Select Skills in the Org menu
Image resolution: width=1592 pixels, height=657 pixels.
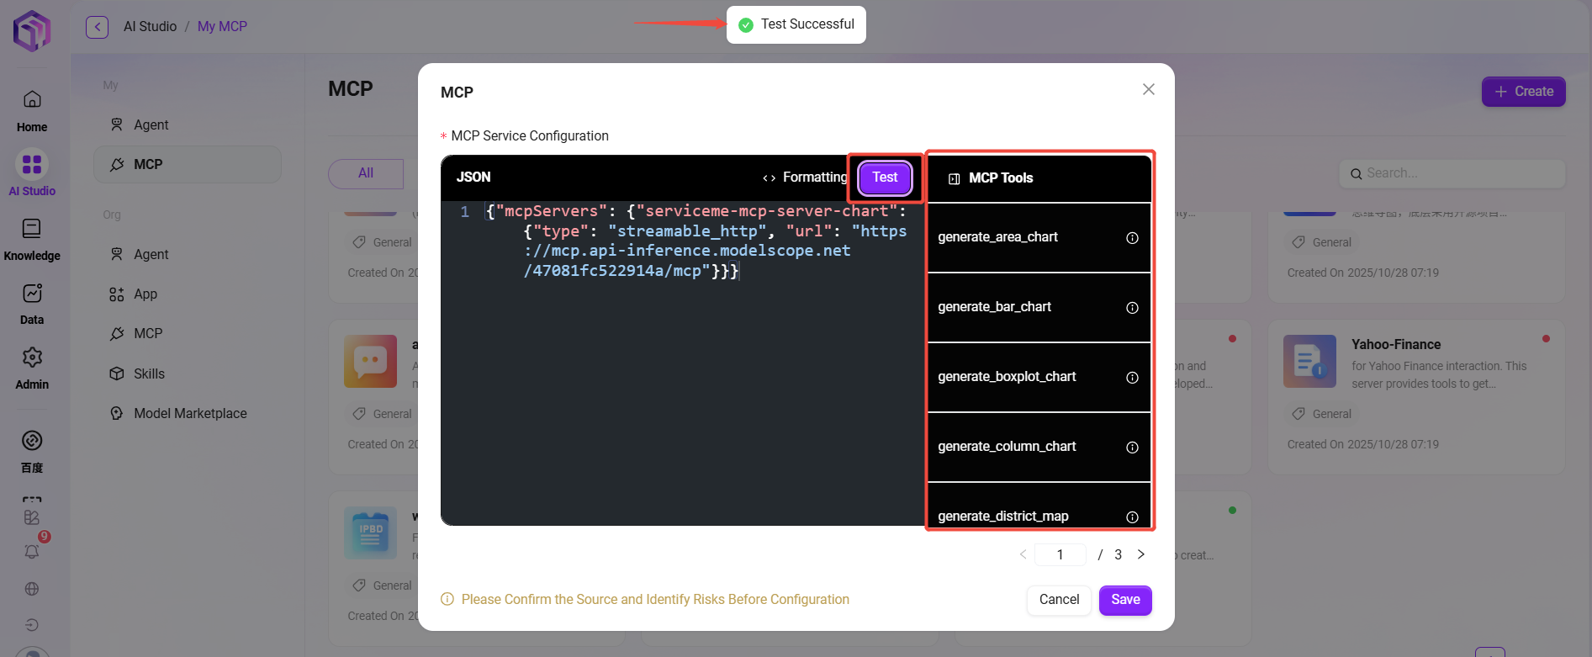[x=149, y=374]
